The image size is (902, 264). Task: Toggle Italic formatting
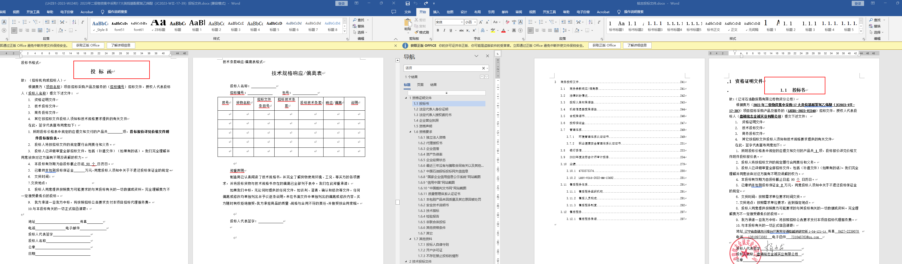(444, 30)
